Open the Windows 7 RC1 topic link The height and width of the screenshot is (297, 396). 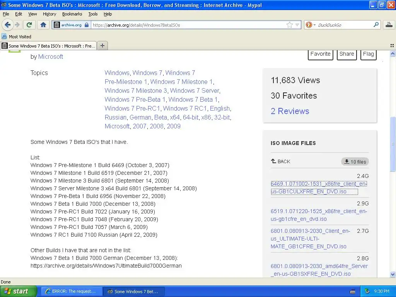[185, 108]
